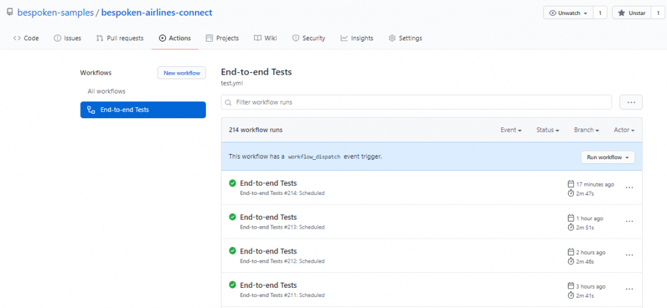Switch to the Code tab

coord(26,38)
